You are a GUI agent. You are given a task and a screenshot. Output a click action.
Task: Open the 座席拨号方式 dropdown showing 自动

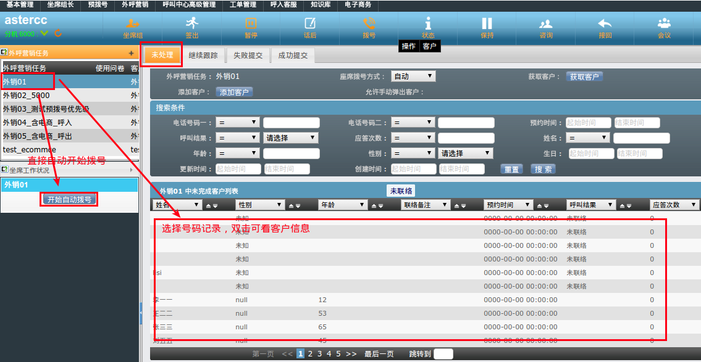[413, 76]
